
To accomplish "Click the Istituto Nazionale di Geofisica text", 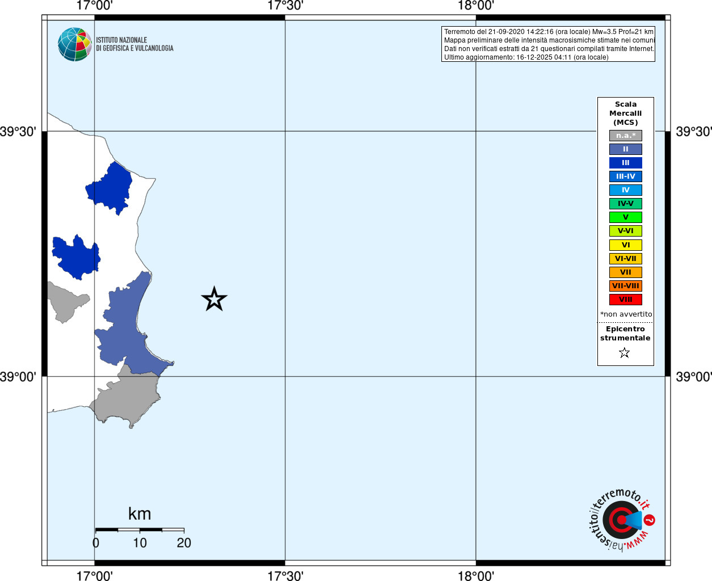I will 134,44.
